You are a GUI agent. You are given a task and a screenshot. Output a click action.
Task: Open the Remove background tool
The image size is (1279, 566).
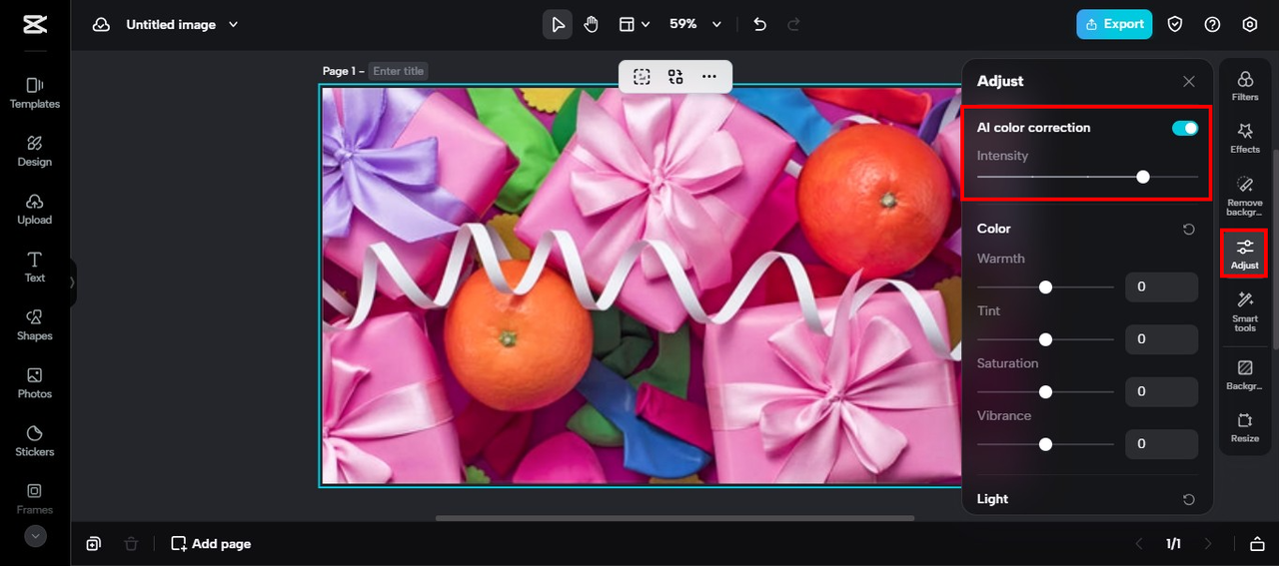(x=1245, y=195)
